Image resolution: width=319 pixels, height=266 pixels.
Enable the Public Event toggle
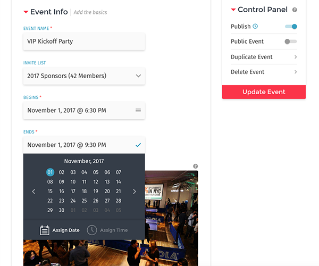coord(291,41)
